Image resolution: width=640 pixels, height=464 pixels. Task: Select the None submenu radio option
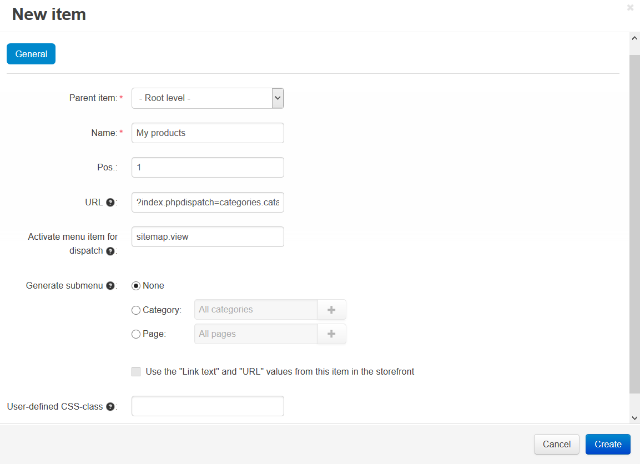click(136, 286)
